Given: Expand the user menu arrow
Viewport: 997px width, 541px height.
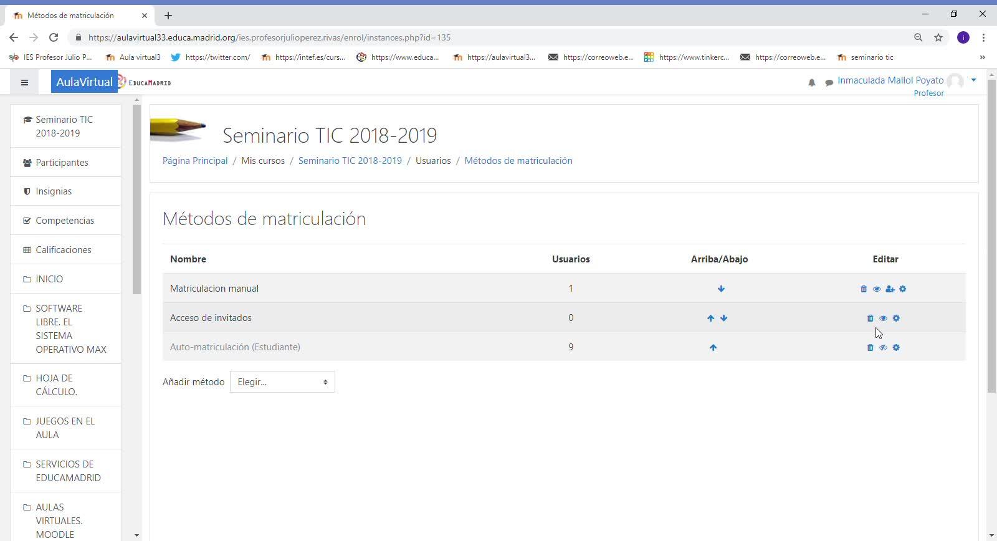Looking at the screenshot, I should coord(973,80).
